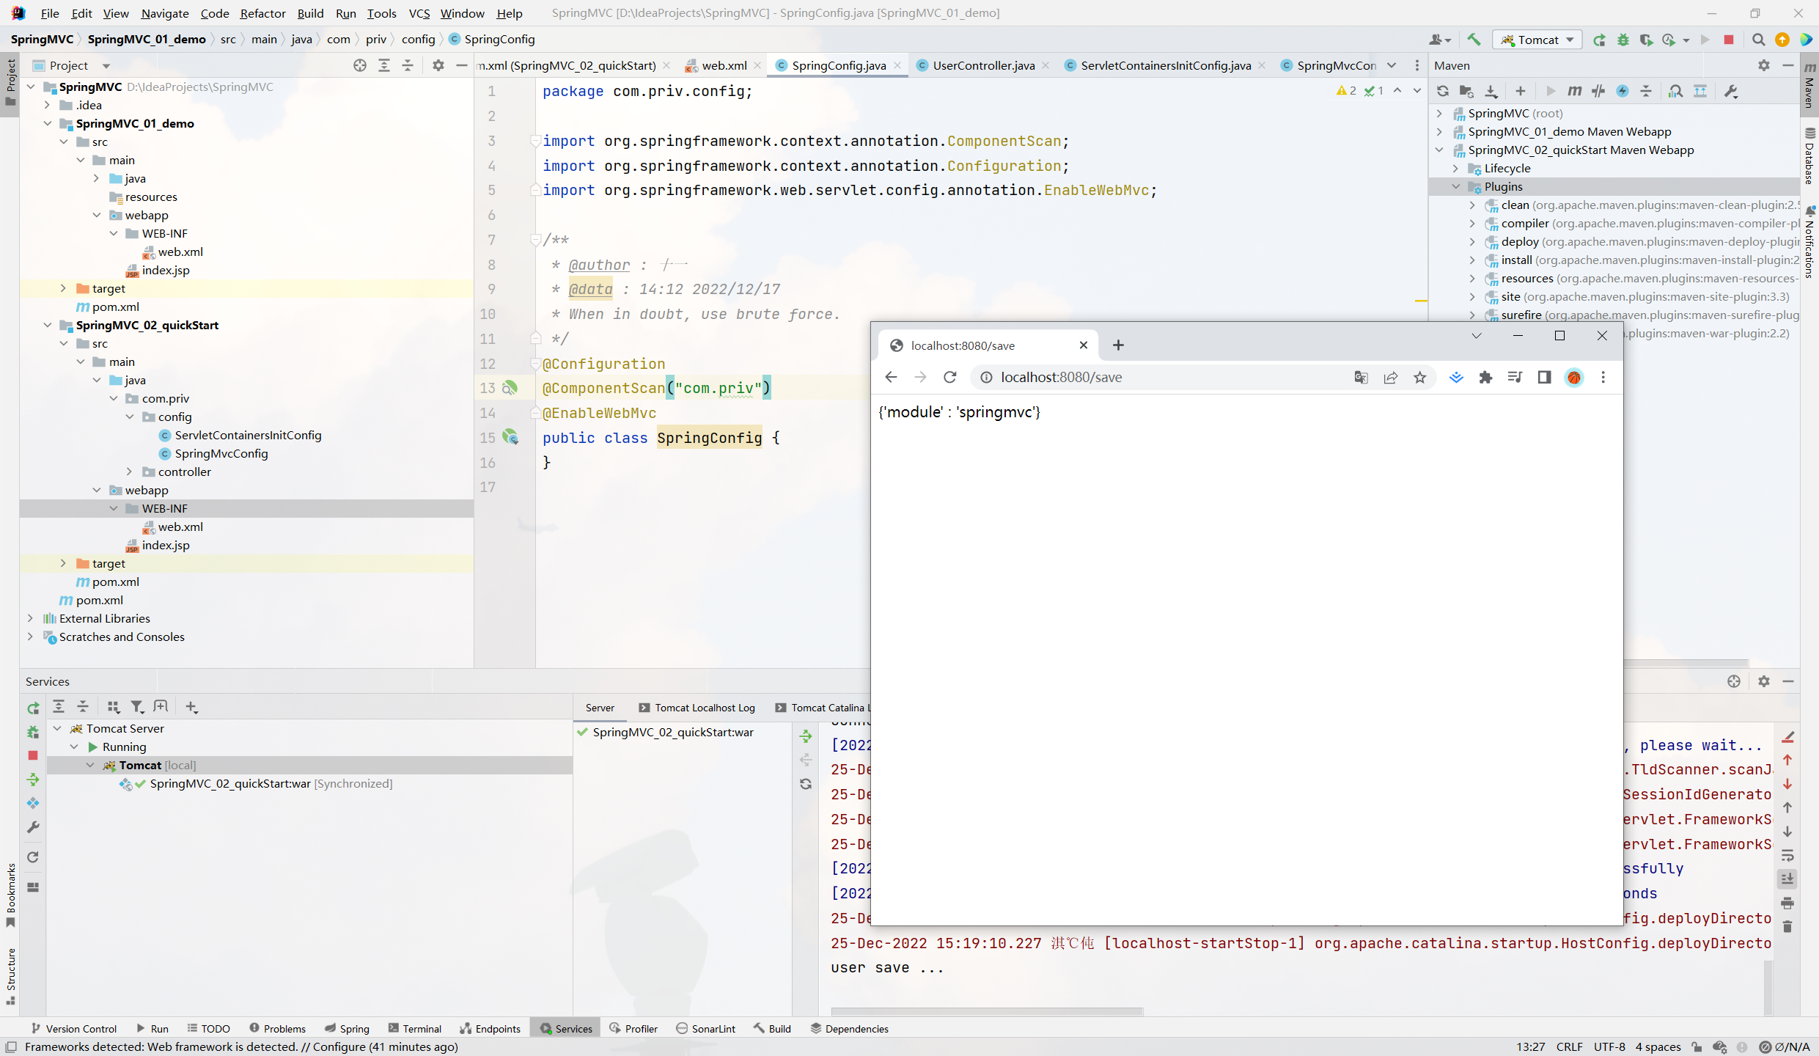
Task: Click warnings indicator in editor corner
Action: tap(1346, 91)
